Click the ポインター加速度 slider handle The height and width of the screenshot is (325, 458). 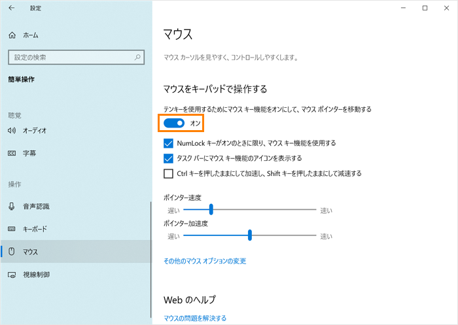tap(250, 235)
